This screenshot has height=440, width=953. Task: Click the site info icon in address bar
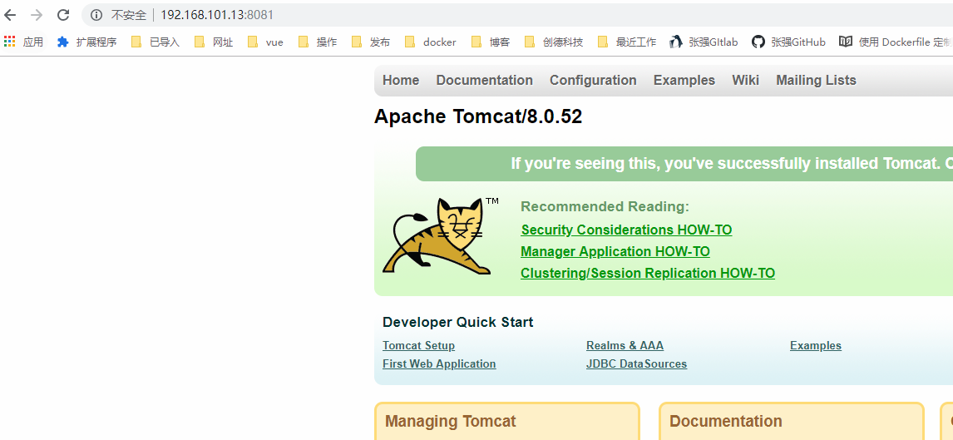[x=96, y=15]
